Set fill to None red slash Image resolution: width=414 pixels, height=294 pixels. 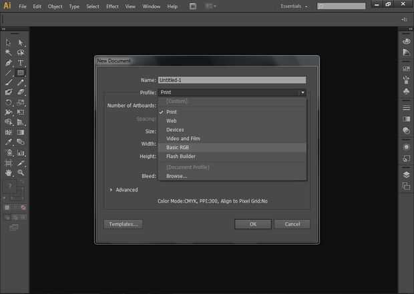[x=23, y=207]
